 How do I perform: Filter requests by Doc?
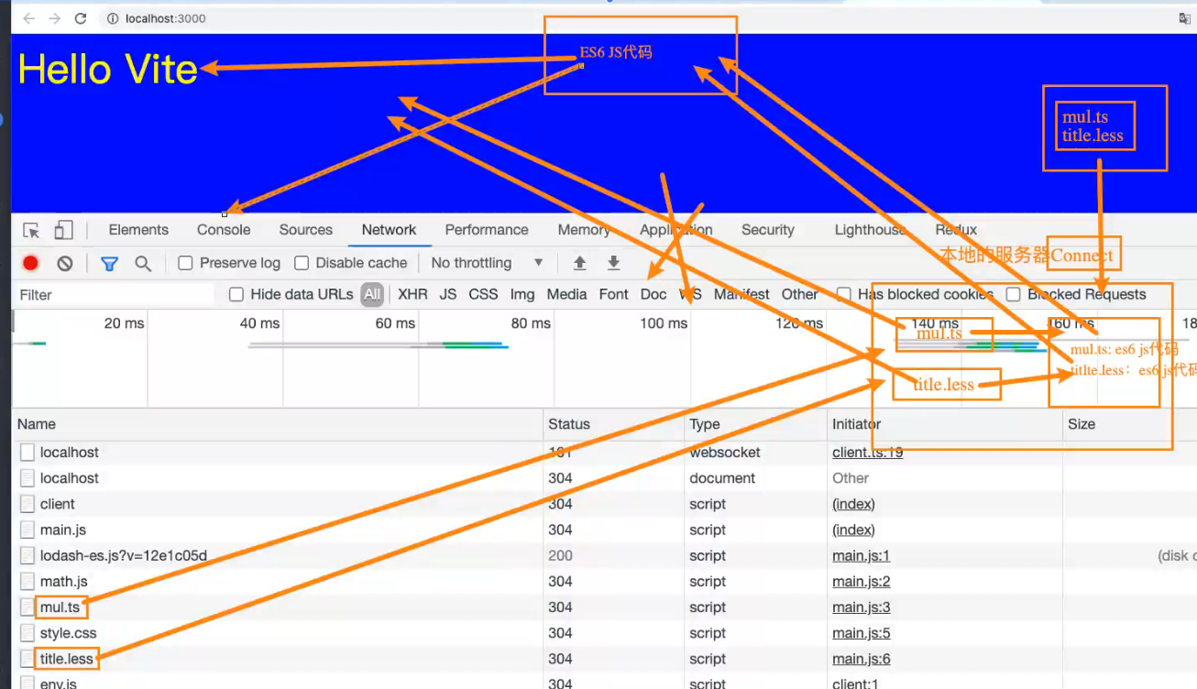click(x=653, y=294)
